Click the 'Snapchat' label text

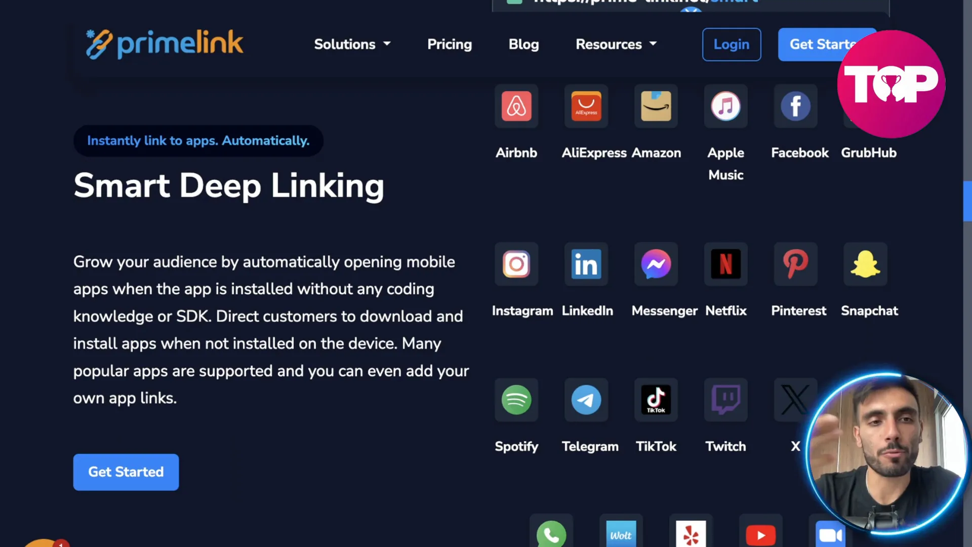click(x=869, y=310)
